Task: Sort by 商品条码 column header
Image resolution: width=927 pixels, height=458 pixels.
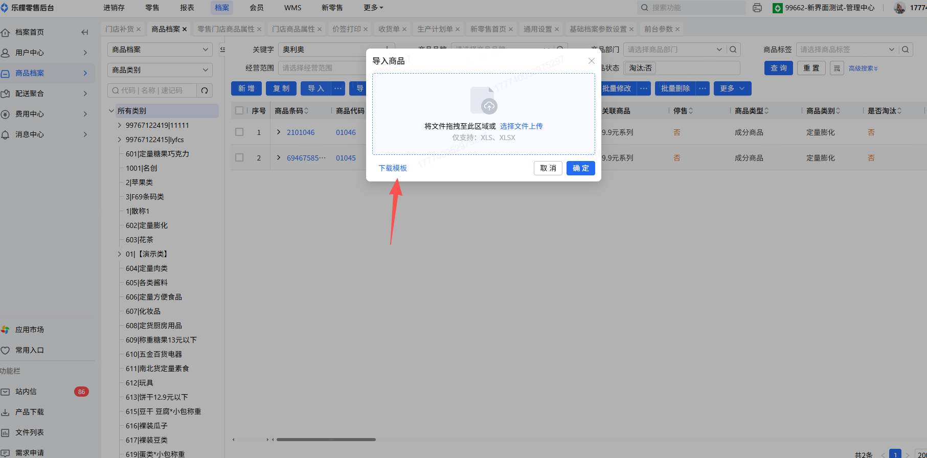Action: pos(291,111)
